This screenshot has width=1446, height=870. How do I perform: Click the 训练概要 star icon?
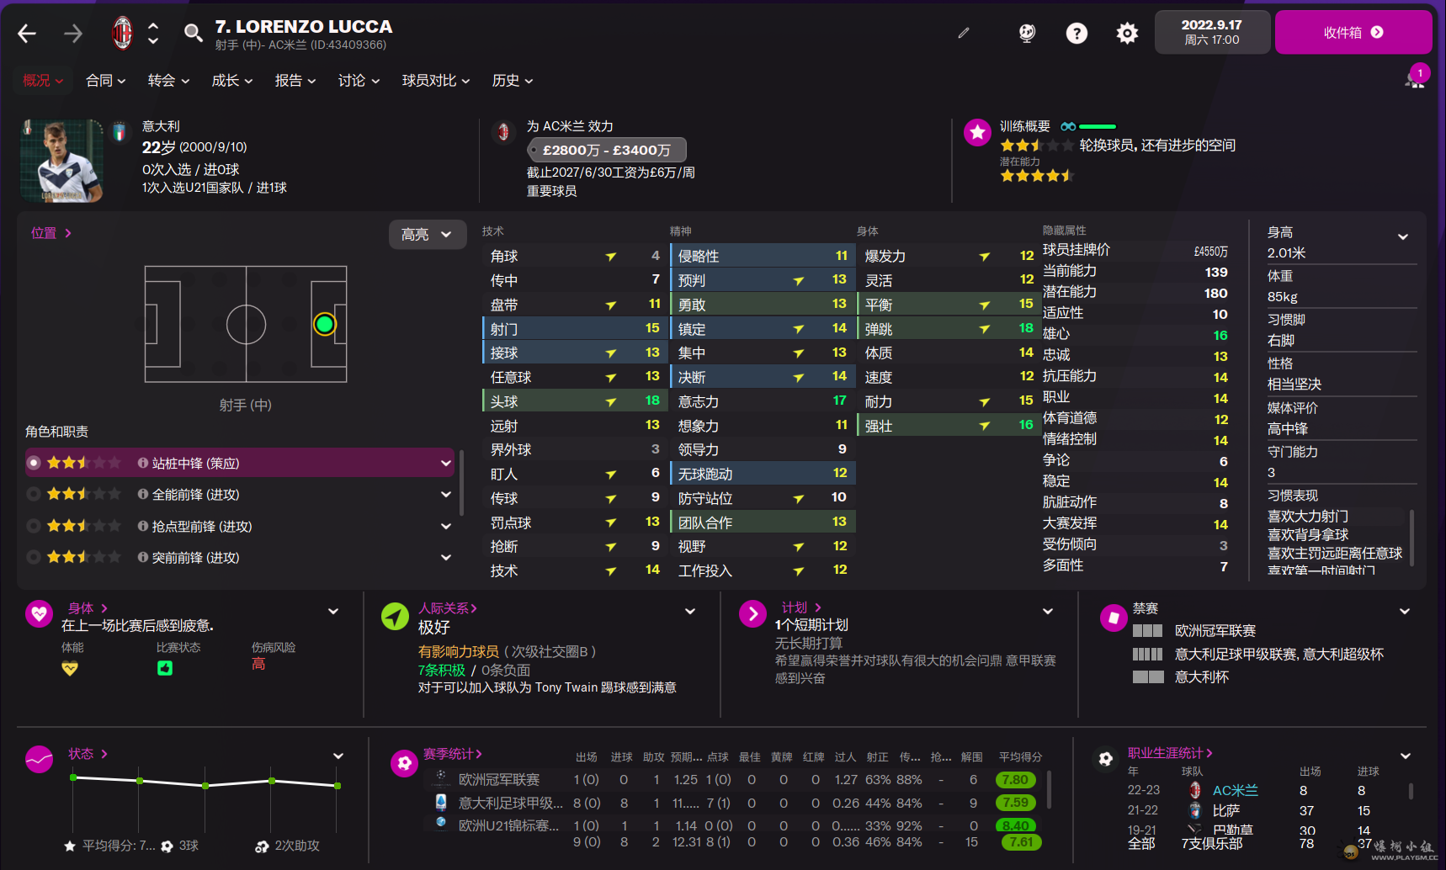pos(977,132)
